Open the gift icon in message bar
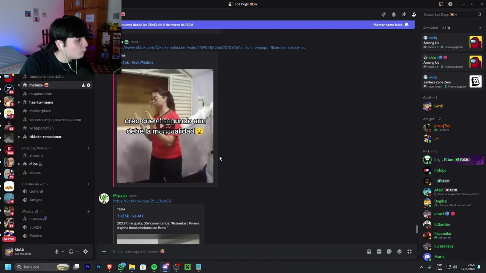 (x=369, y=251)
